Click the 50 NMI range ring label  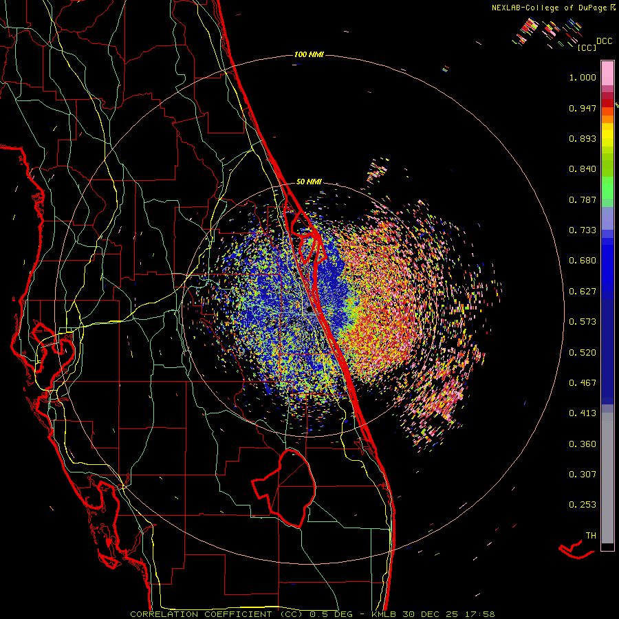point(309,182)
